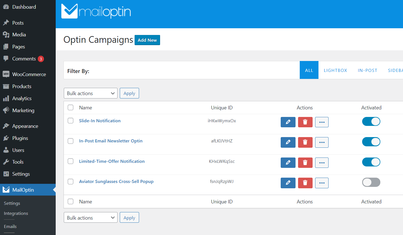Check the Slide-In Notification row checkbox
This screenshot has width=403, height=235.
point(71,121)
